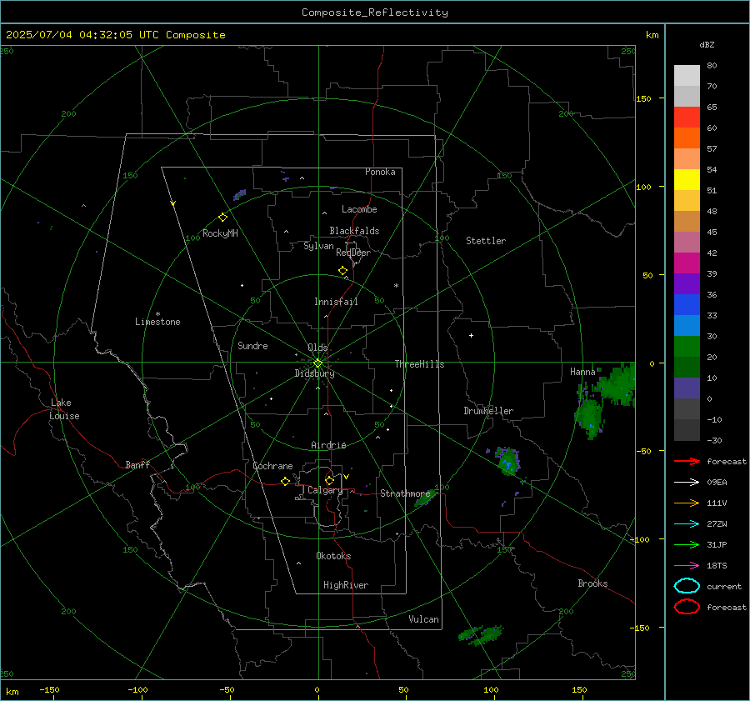Click the yellow diamond marker below Cochrane
This screenshot has height=701, width=750.
click(x=285, y=481)
